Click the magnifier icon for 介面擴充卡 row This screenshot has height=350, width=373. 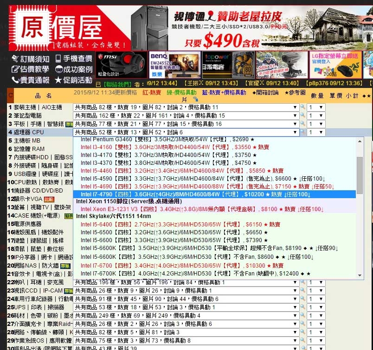(x=302, y=324)
